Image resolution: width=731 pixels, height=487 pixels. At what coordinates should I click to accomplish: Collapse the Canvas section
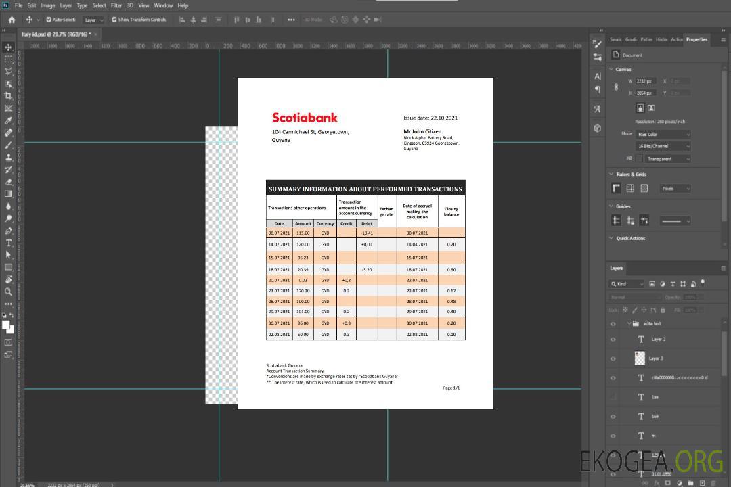pos(611,69)
